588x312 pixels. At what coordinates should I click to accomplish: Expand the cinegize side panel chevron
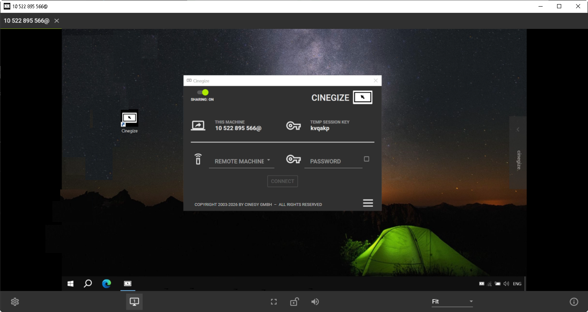(518, 130)
